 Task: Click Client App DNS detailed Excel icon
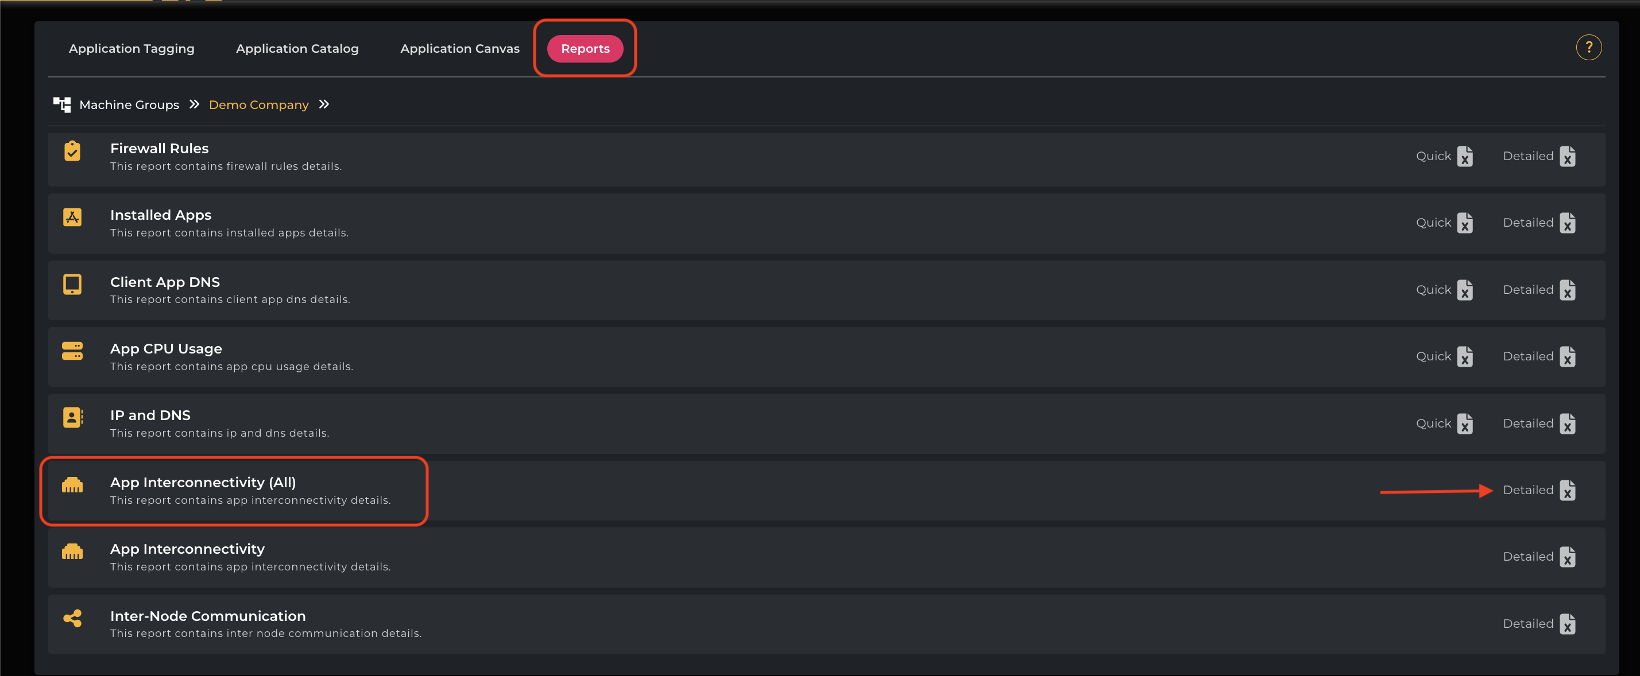tap(1568, 290)
